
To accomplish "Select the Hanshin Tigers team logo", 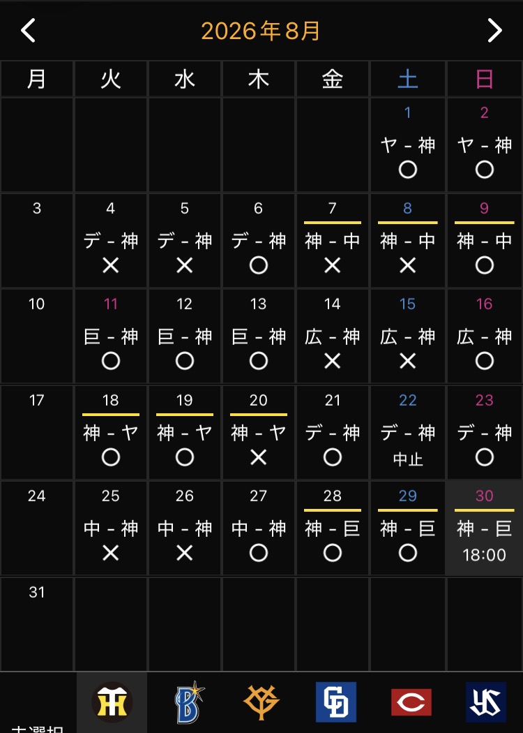I will pyautogui.click(x=112, y=702).
